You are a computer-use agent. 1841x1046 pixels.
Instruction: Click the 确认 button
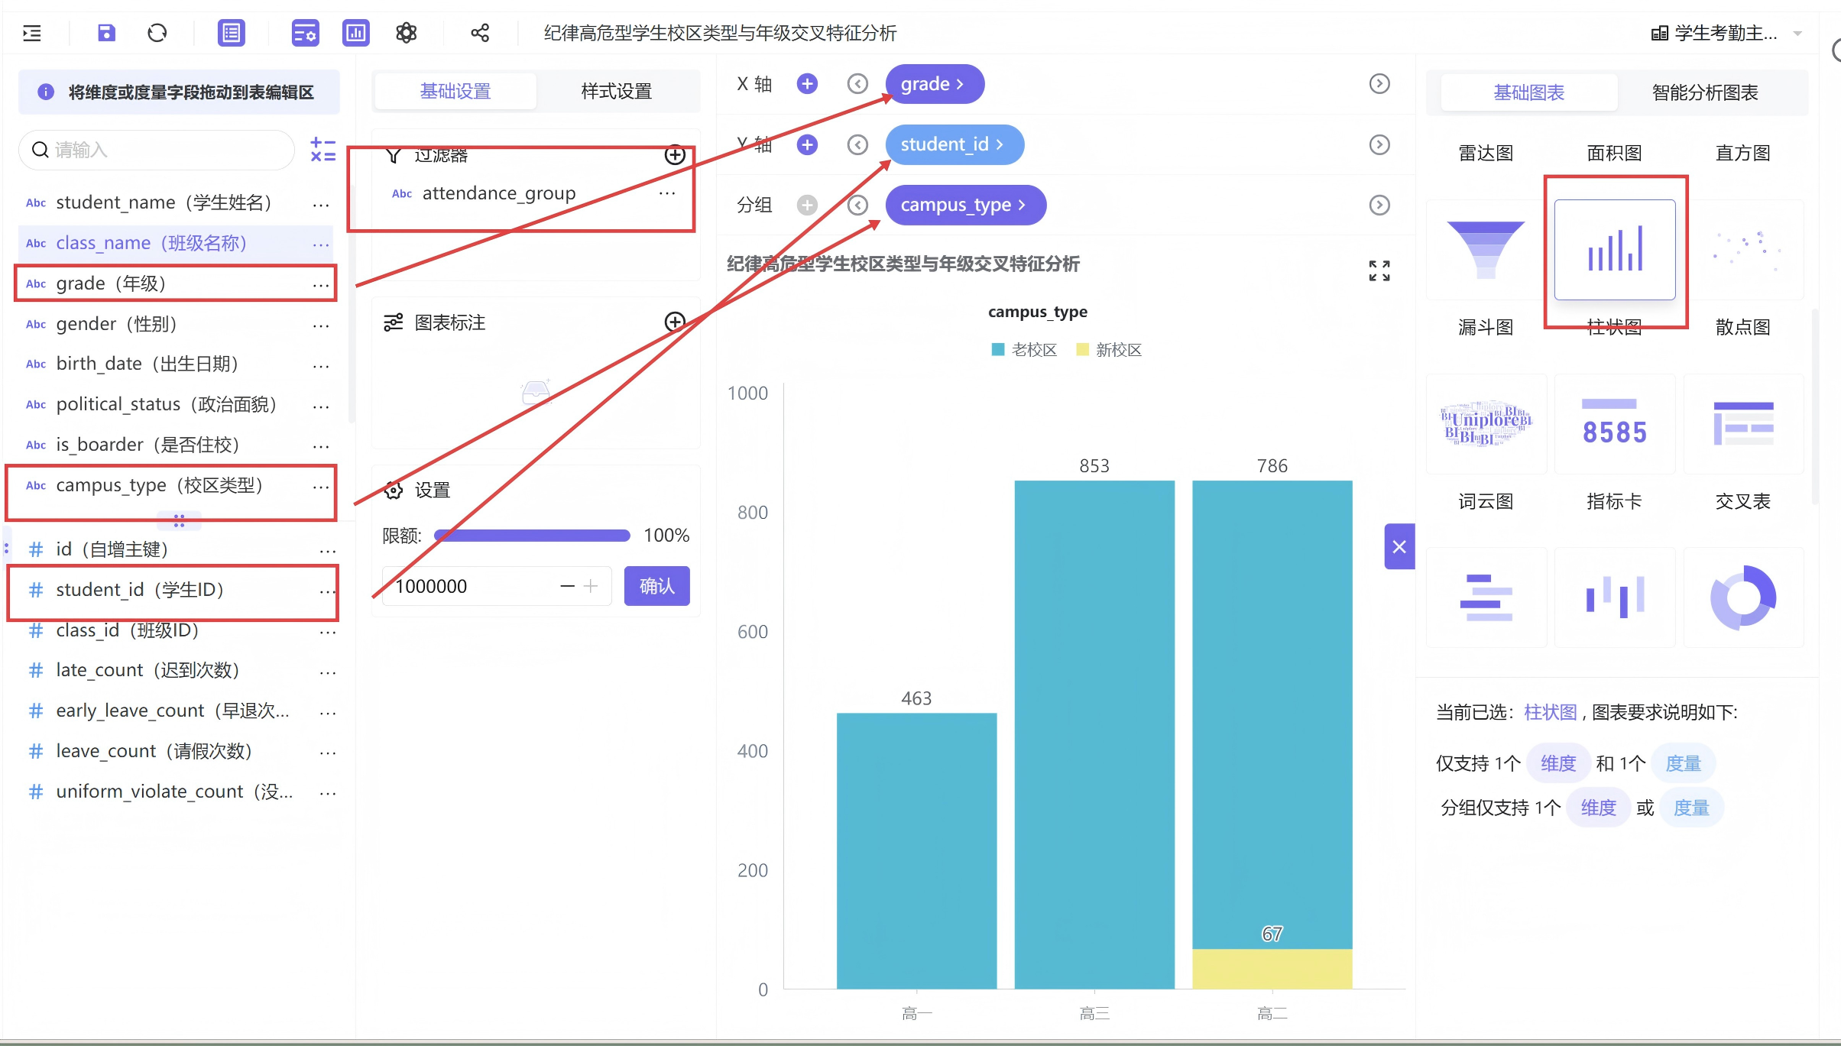[657, 586]
